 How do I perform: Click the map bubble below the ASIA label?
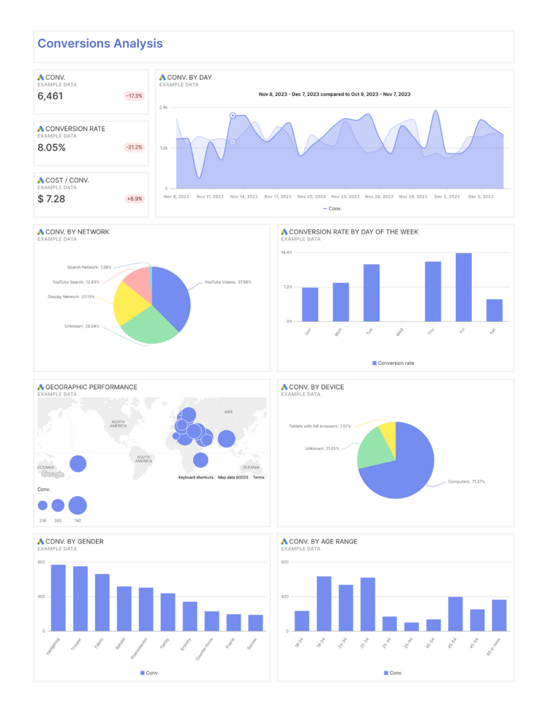(226, 439)
